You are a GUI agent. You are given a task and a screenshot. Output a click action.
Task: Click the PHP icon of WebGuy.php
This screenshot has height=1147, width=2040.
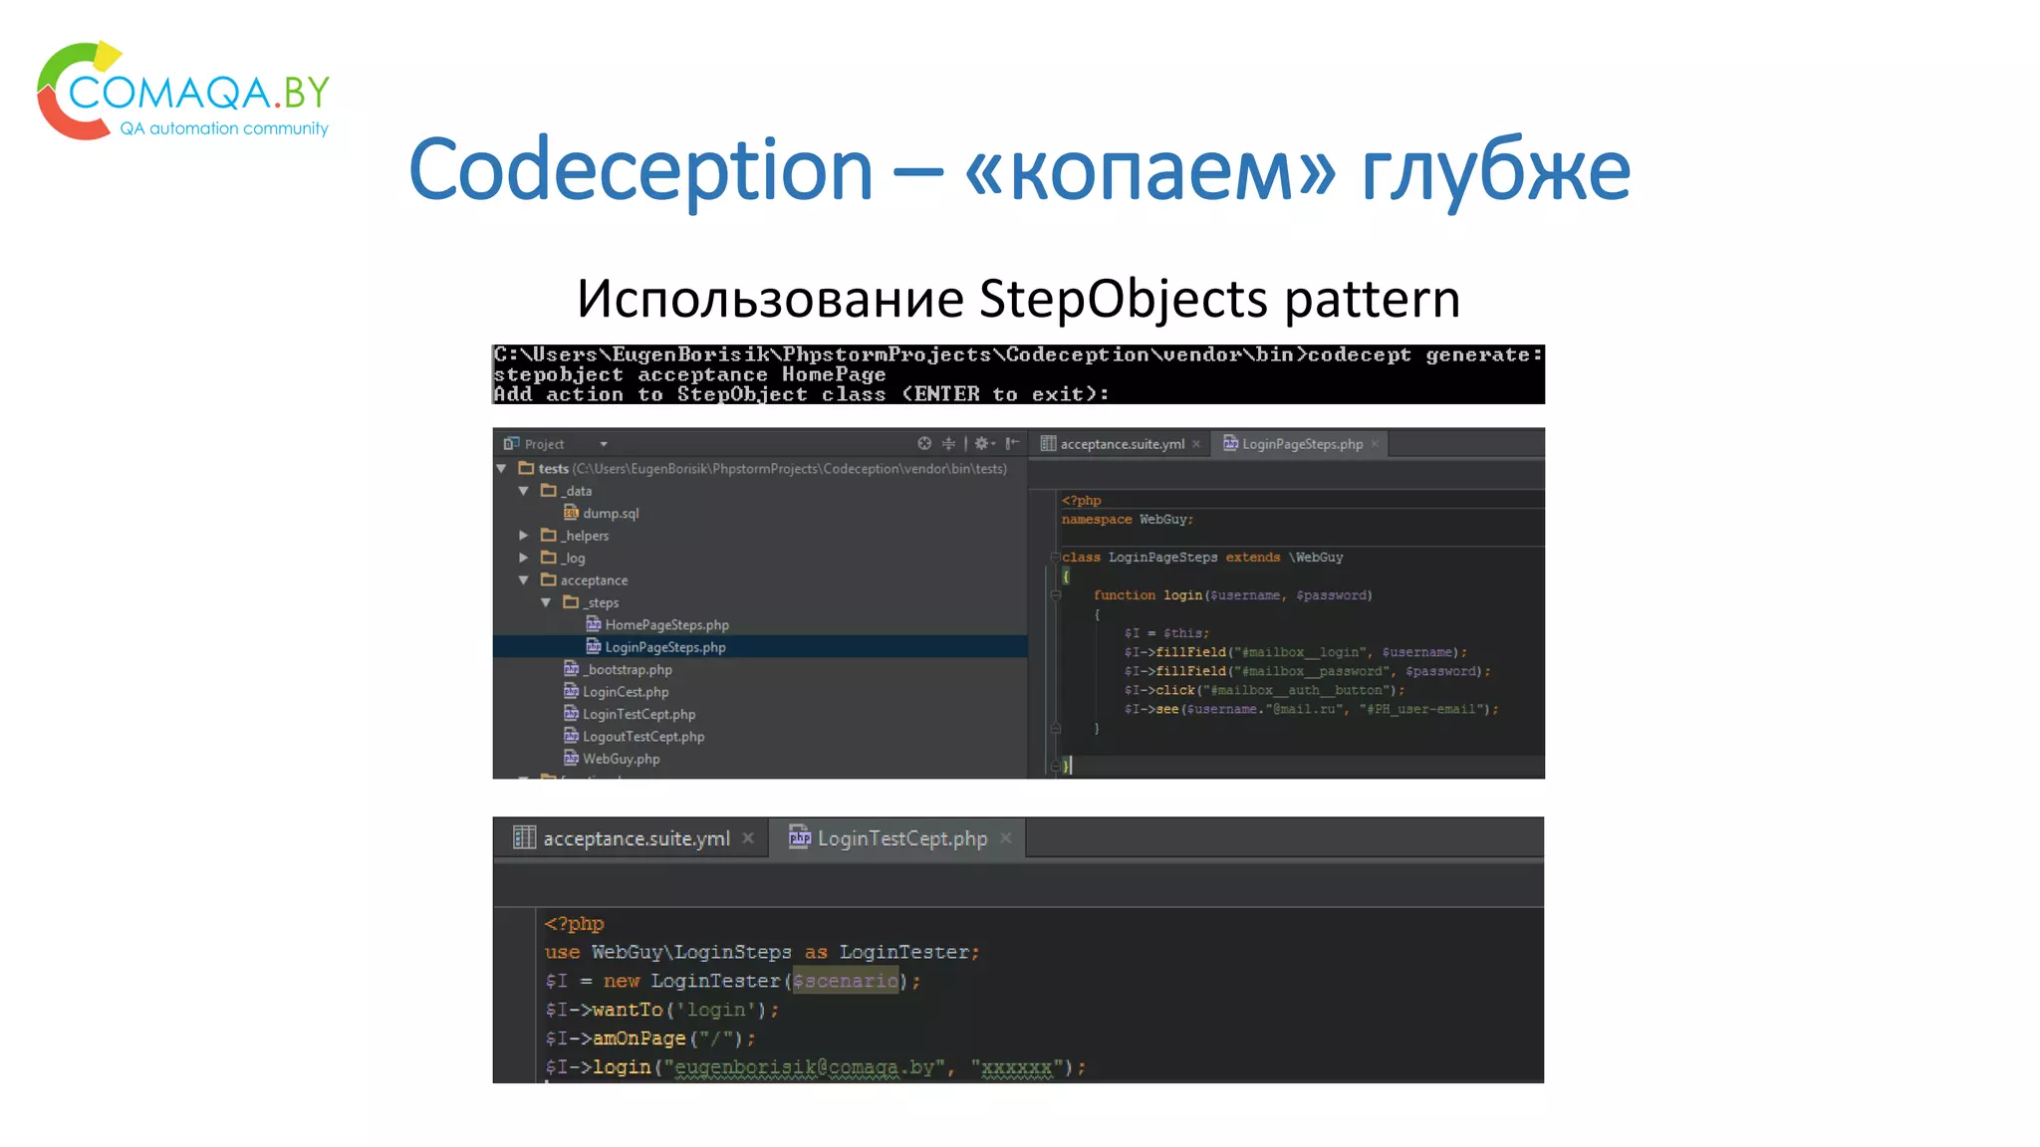pos(571,758)
